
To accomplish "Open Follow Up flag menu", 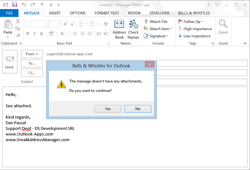I will coord(190,21).
